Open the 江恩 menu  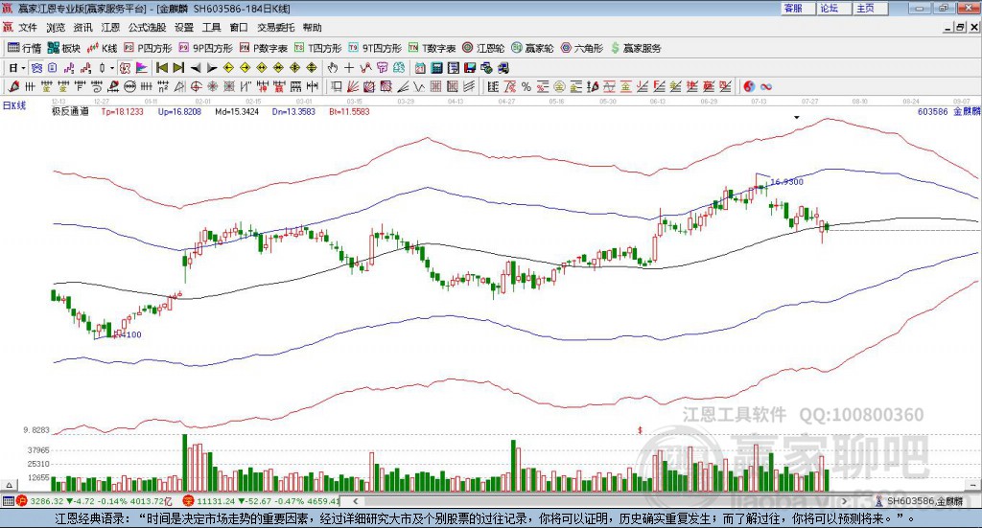[x=110, y=28]
